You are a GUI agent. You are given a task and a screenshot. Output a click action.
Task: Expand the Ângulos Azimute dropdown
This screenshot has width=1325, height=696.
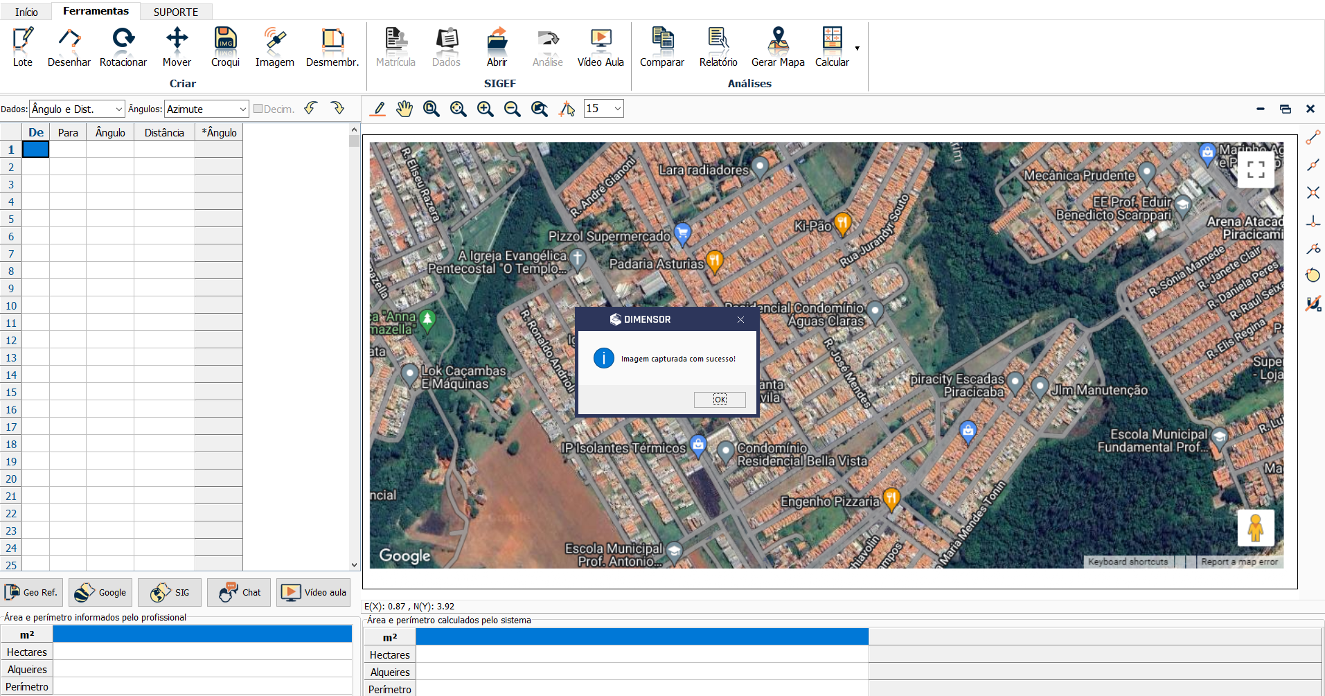coord(206,109)
